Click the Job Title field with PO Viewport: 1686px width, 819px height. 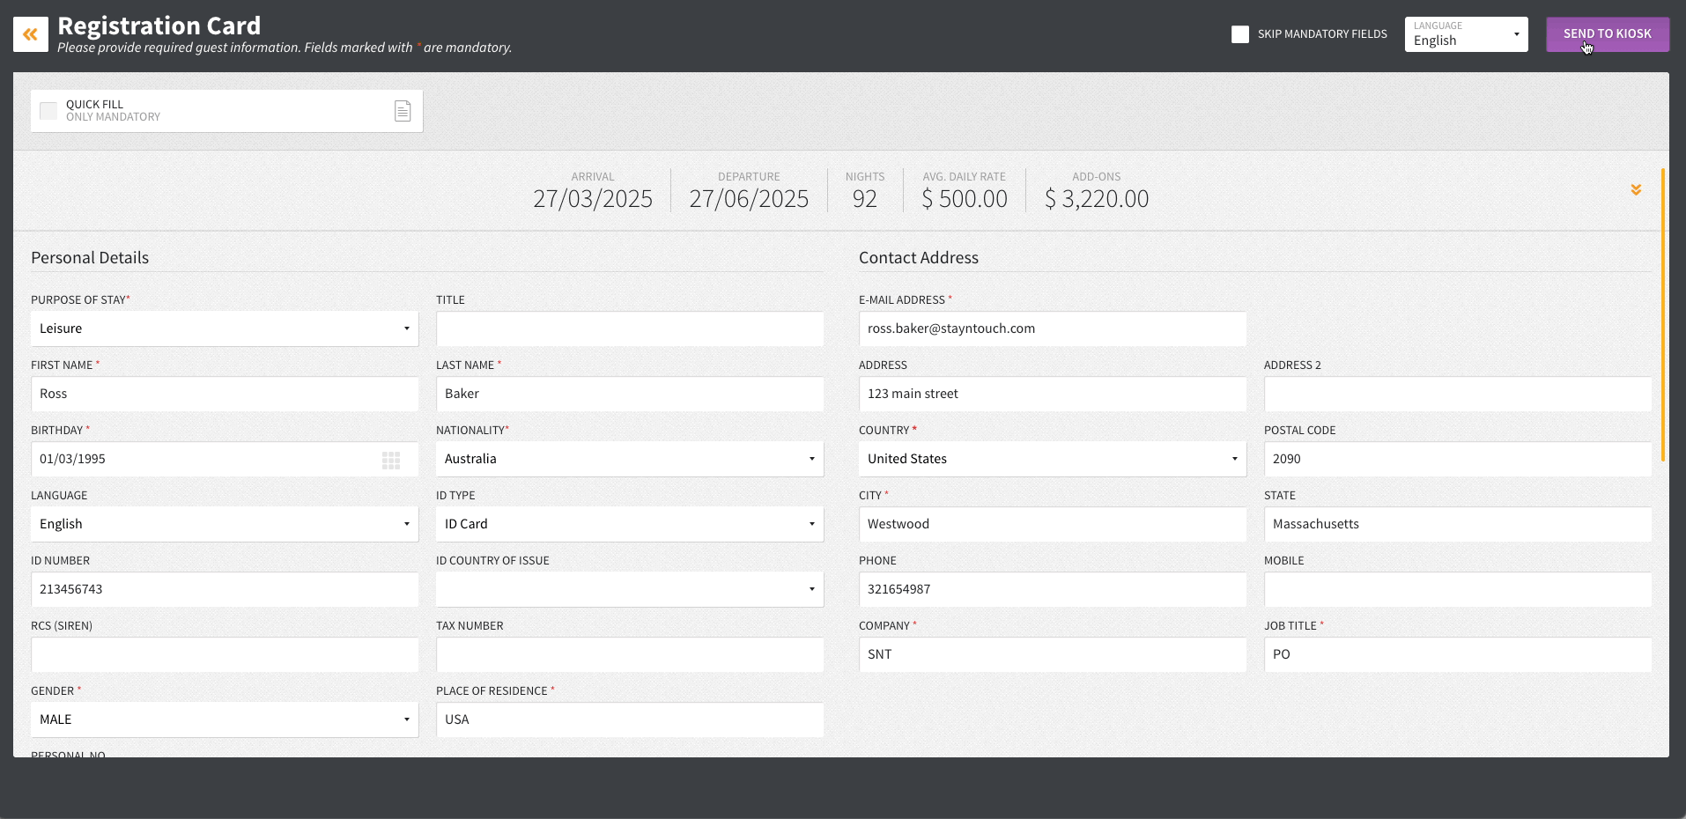tap(1458, 654)
